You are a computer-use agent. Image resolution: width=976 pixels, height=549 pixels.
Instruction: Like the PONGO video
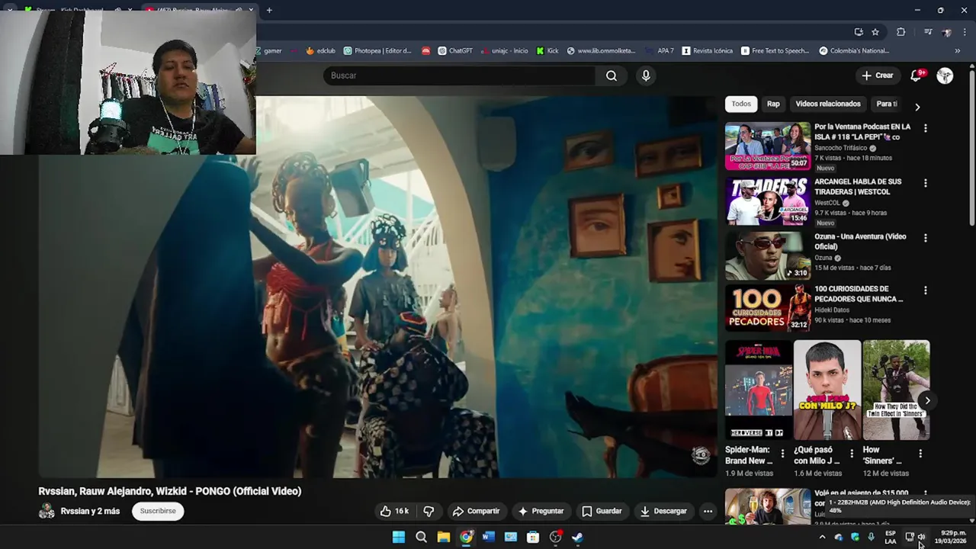394,511
